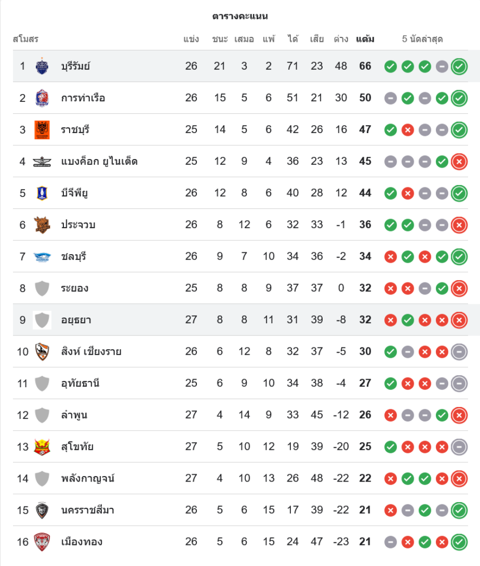The width and height of the screenshot is (480, 566).
Task: Select the สิงห์ เชียงราย team name
Action: coord(91,351)
